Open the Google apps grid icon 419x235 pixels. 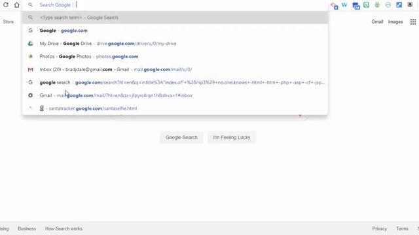[x=413, y=22]
